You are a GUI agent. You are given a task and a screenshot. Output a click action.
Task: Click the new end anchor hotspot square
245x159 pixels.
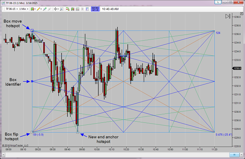pos(78,133)
